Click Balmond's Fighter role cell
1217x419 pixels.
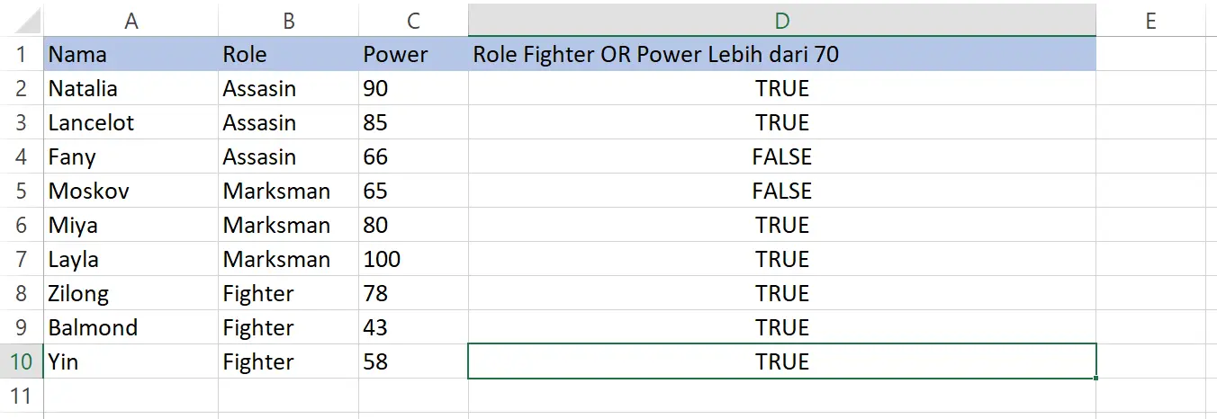point(288,327)
